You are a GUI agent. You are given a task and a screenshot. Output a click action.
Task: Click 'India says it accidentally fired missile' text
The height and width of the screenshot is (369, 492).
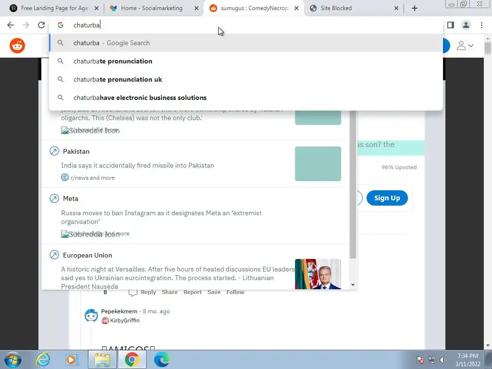(x=137, y=165)
